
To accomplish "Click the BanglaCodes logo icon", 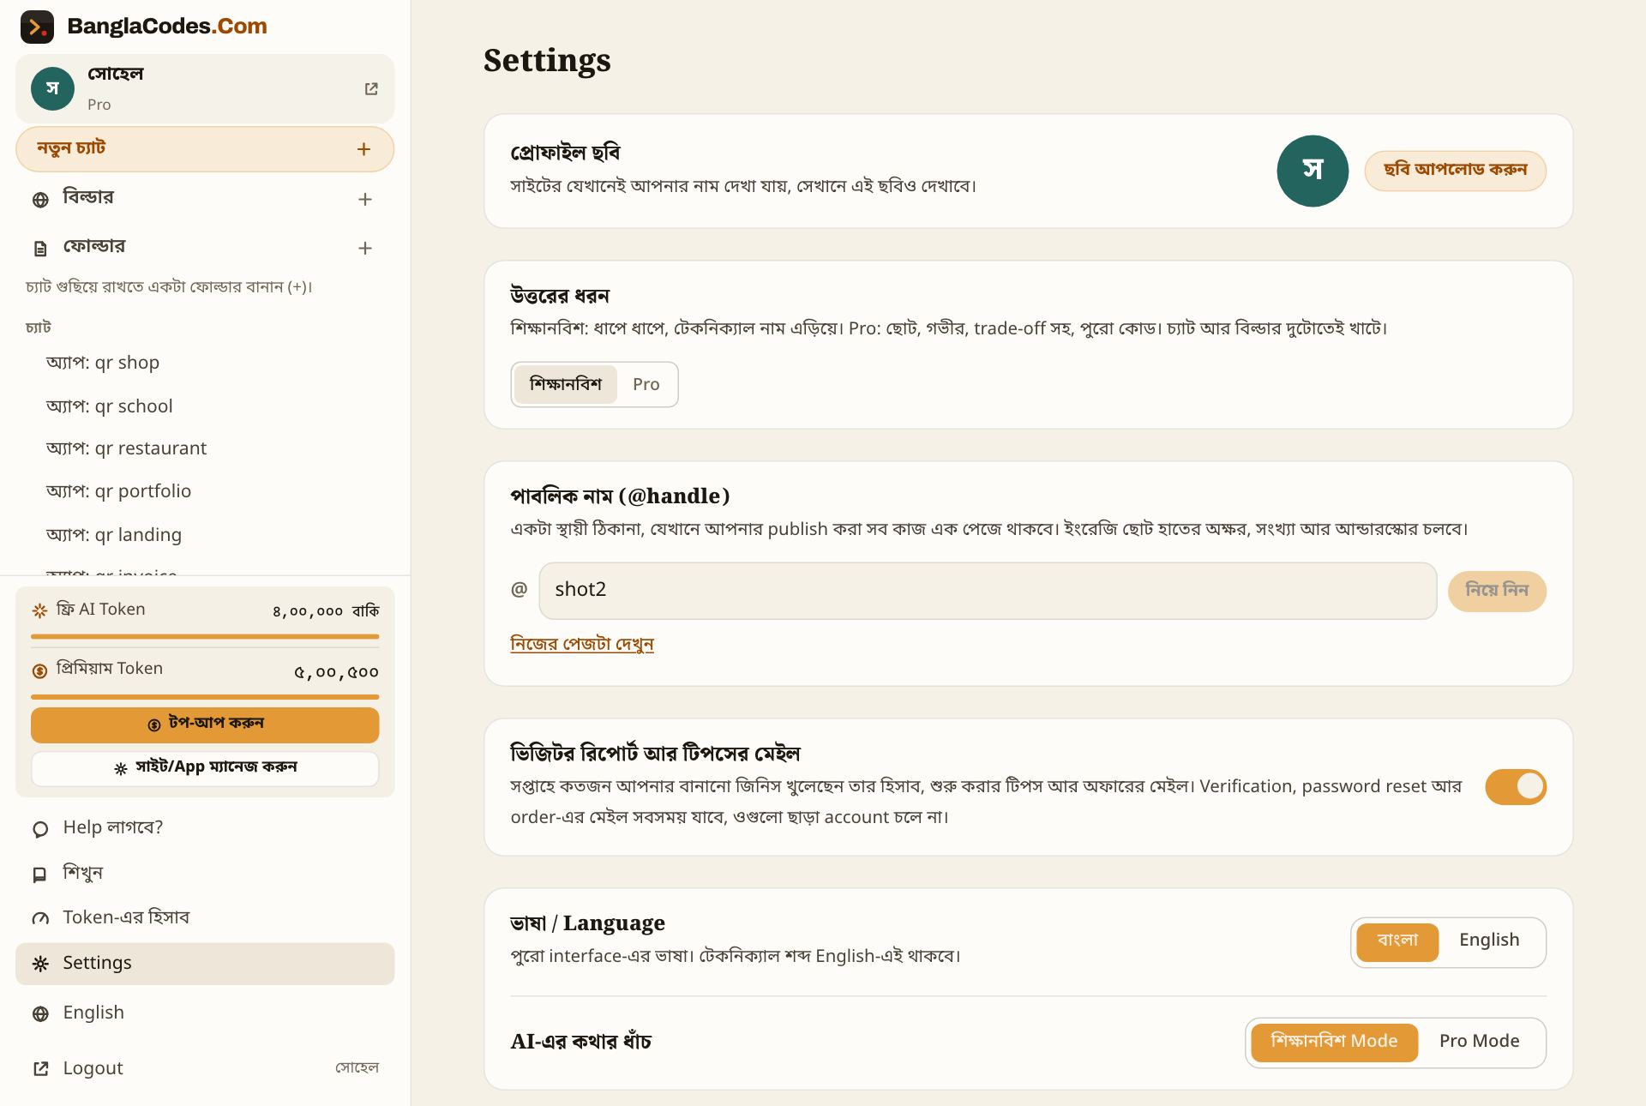I will pyautogui.click(x=37, y=27).
